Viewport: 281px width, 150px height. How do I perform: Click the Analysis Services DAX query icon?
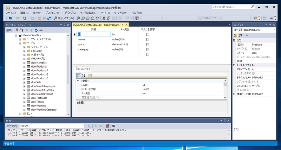coord(97,18)
